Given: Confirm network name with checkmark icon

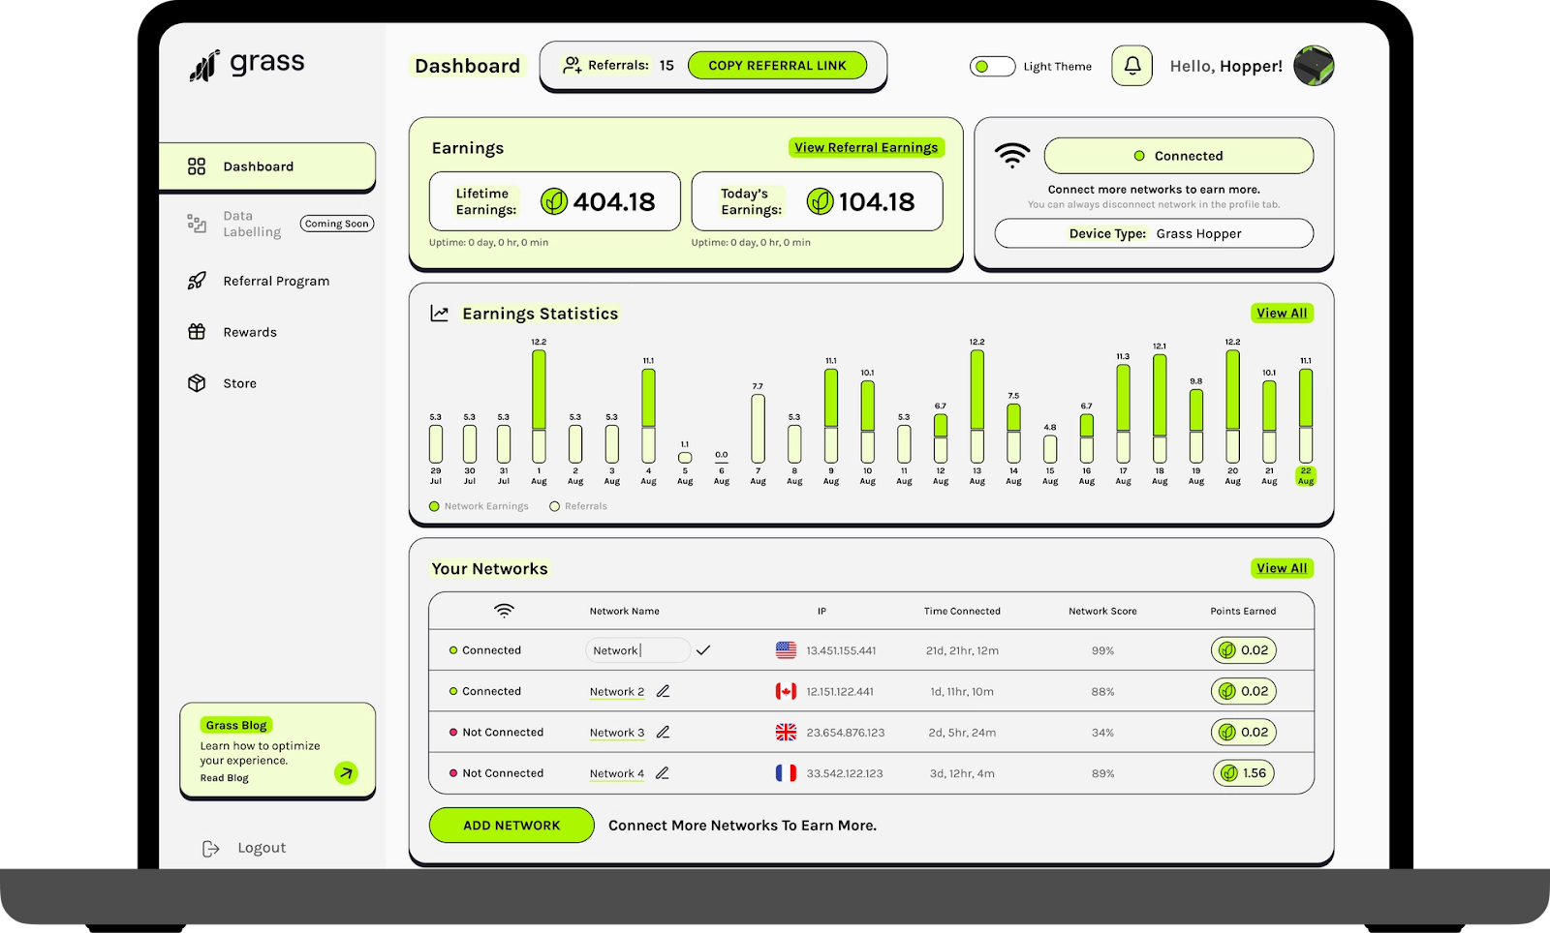Looking at the screenshot, I should tap(703, 650).
